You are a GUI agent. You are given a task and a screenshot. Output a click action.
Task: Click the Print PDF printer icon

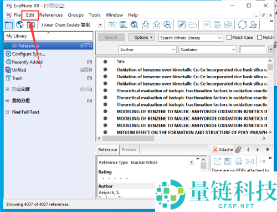239,161
